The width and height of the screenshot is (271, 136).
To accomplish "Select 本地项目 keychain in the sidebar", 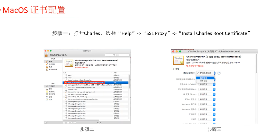I will 53,64.
